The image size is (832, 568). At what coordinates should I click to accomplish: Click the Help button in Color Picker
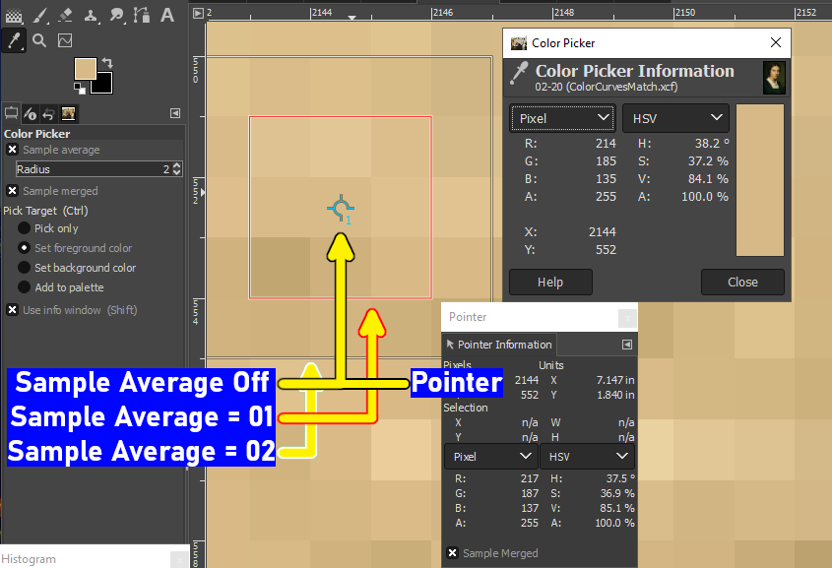click(550, 283)
